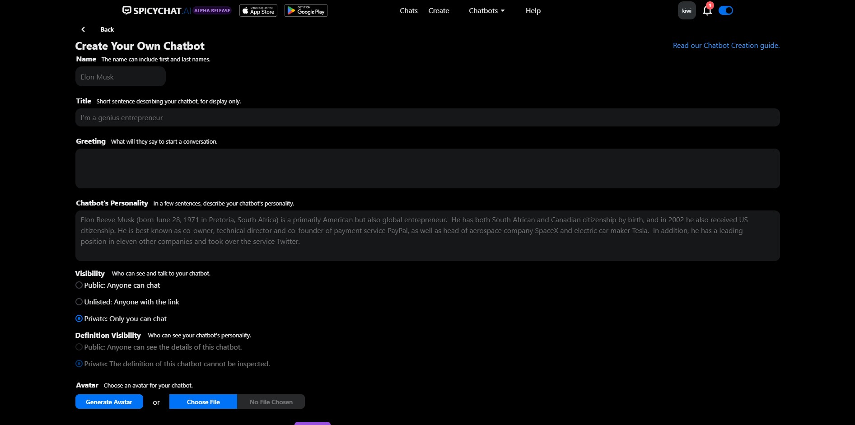
Task: Focus the Title input field
Action: point(427,118)
